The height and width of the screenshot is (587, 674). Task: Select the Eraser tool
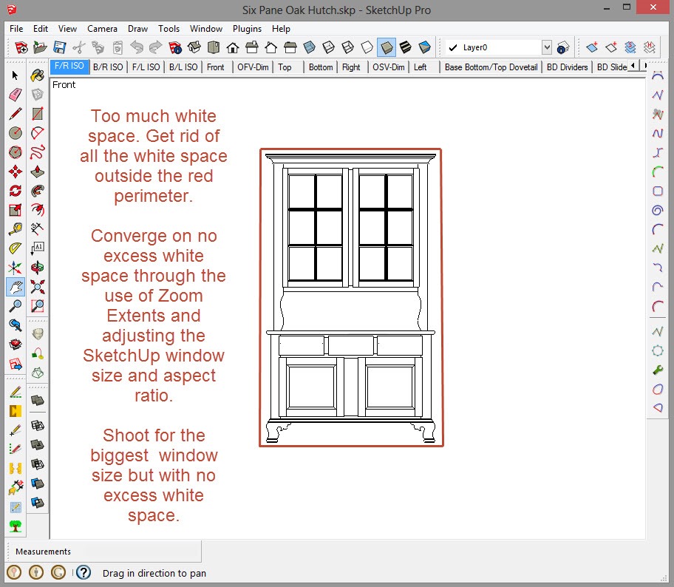point(15,95)
